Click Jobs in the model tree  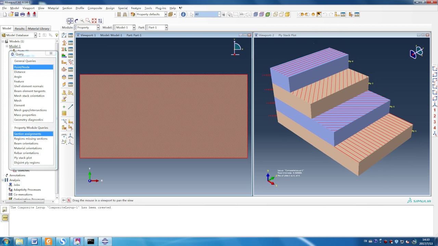click(x=16, y=185)
